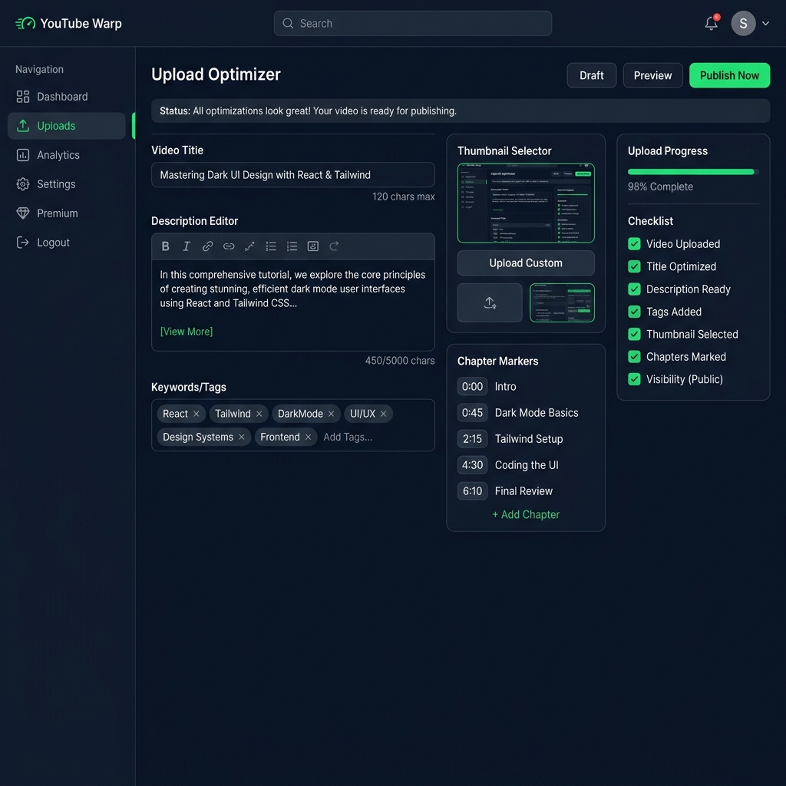Click the 0:00 Intro chapter timestamp
Image resolution: width=786 pixels, height=786 pixels.
coord(472,387)
